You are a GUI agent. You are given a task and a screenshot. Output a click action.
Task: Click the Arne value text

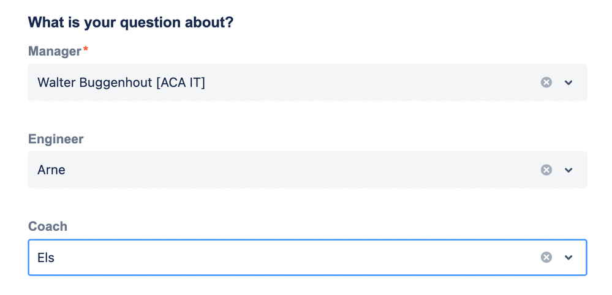[51, 170]
